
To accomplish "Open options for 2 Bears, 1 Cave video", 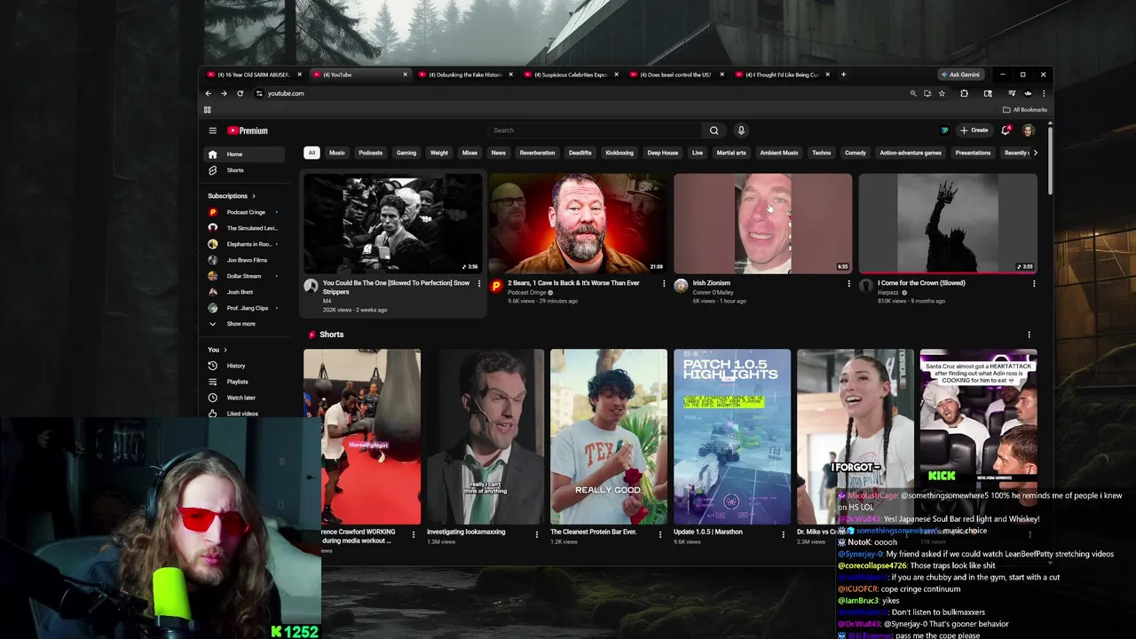I will click(x=664, y=284).
